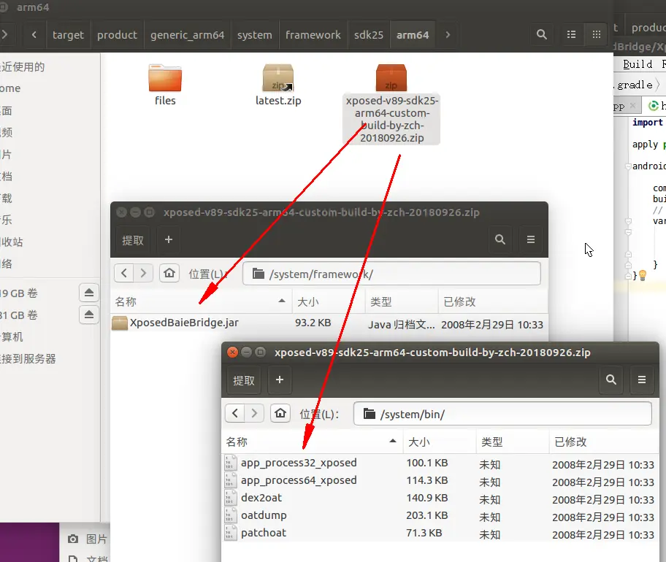Open 近使用的 recent entry in the sidebar
This screenshot has width=666, height=562.
pyautogui.click(x=22, y=66)
